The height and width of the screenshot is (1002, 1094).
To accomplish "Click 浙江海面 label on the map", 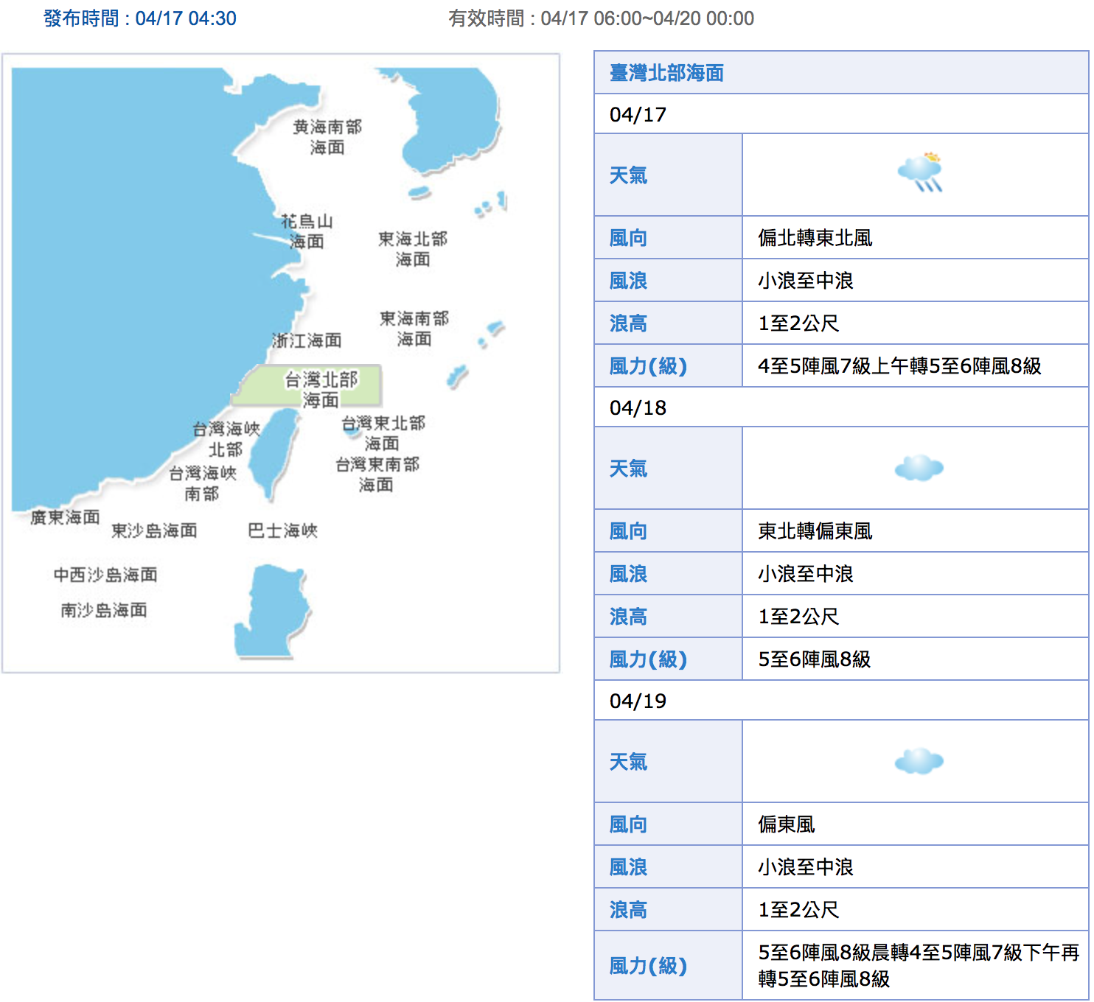I will click(x=307, y=340).
